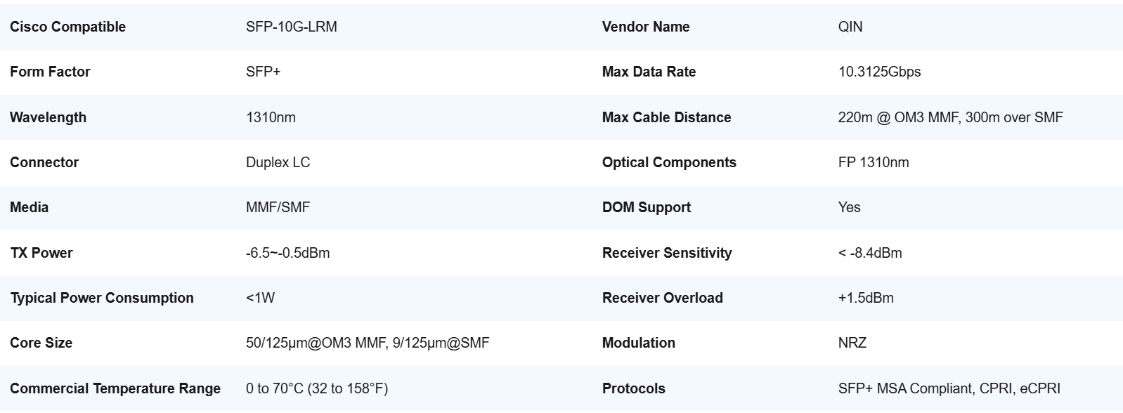
Task: Click the Commercial Temperature Range label
Action: pyautogui.click(x=115, y=388)
